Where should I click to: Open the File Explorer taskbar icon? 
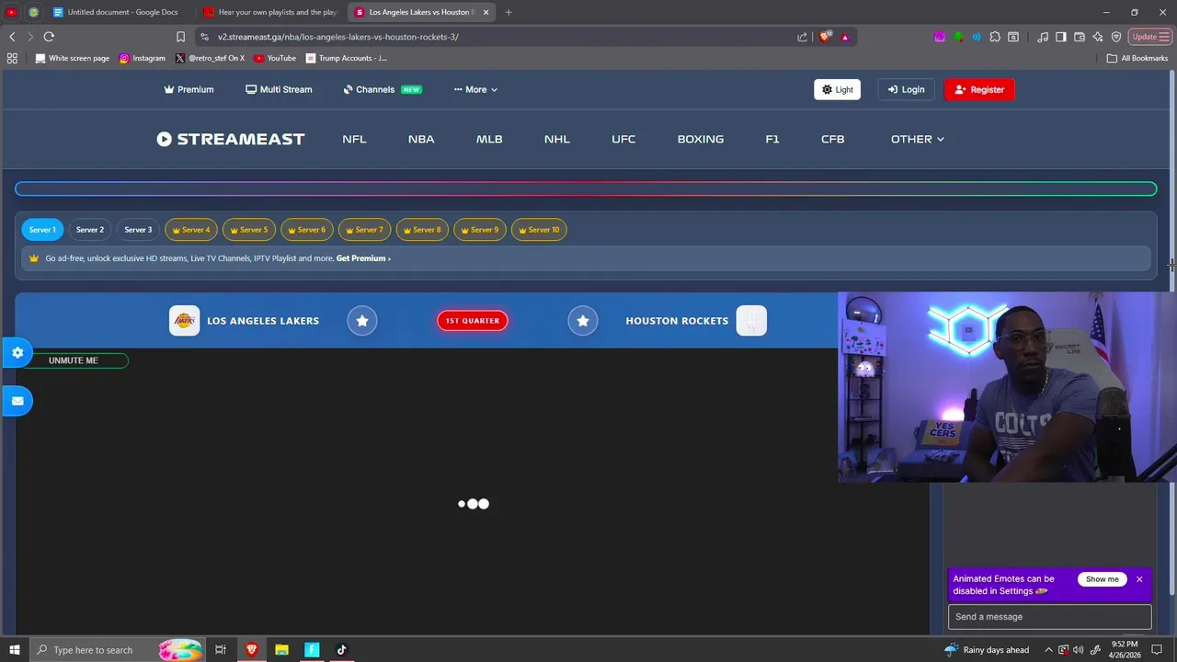point(281,650)
